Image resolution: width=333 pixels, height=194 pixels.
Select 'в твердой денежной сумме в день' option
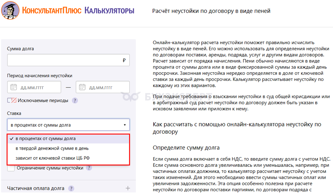coord(69,148)
